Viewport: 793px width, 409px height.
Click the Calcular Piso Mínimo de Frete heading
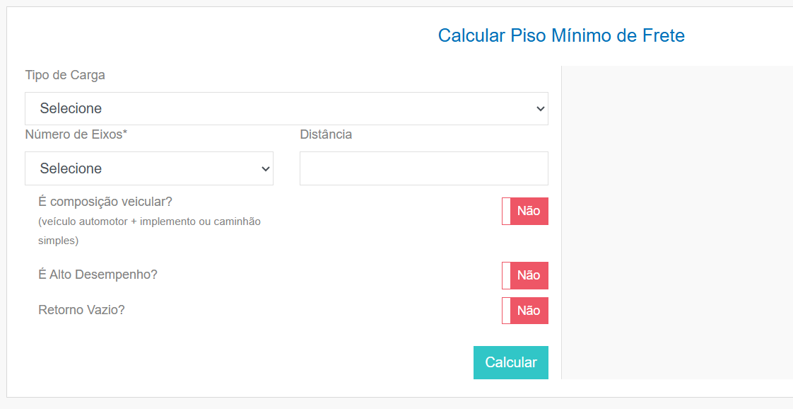point(561,35)
